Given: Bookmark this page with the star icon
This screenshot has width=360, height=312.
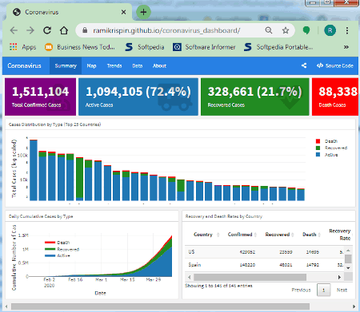Looking at the screenshot, I should tap(286, 30).
